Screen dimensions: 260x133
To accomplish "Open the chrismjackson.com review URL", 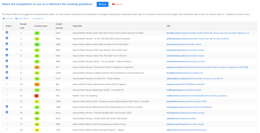I will (185, 113).
